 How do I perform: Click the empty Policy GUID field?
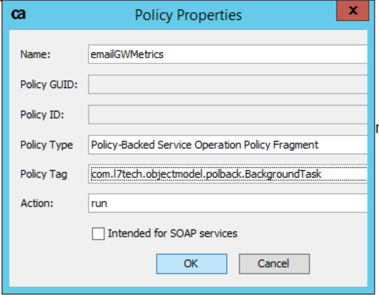[228, 84]
